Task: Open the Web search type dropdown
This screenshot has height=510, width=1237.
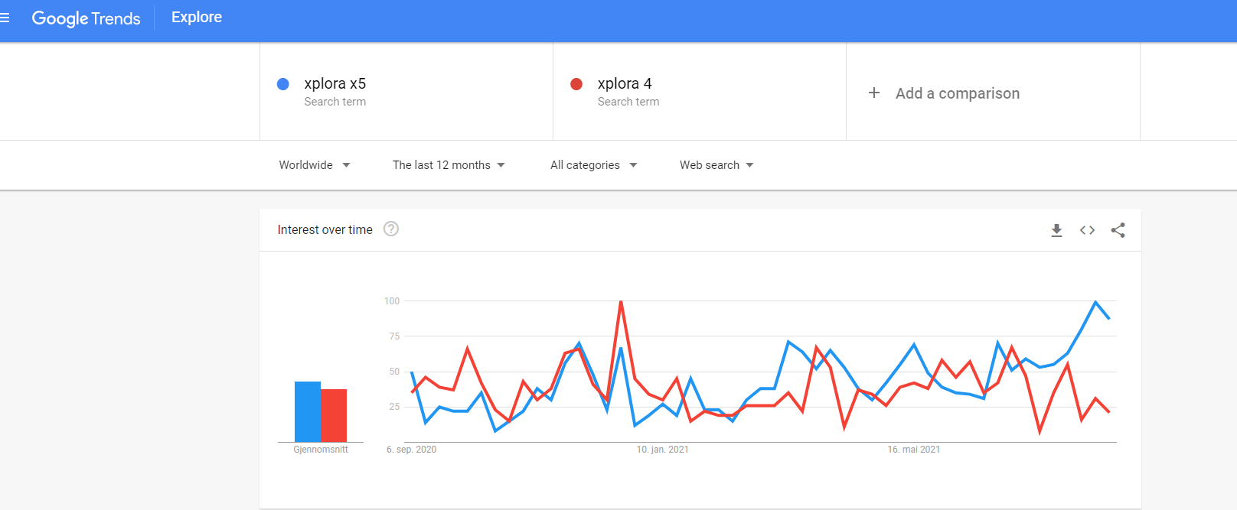Action: pyautogui.click(x=716, y=165)
